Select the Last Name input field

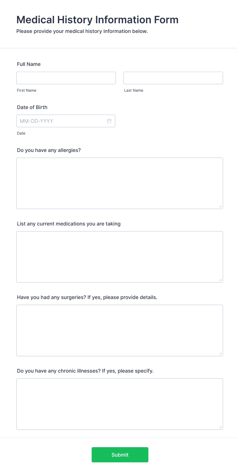pyautogui.click(x=173, y=78)
